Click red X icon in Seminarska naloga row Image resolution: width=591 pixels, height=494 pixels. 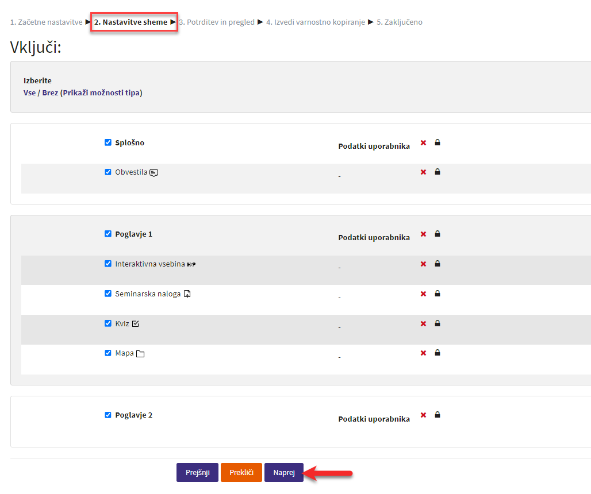pos(423,294)
